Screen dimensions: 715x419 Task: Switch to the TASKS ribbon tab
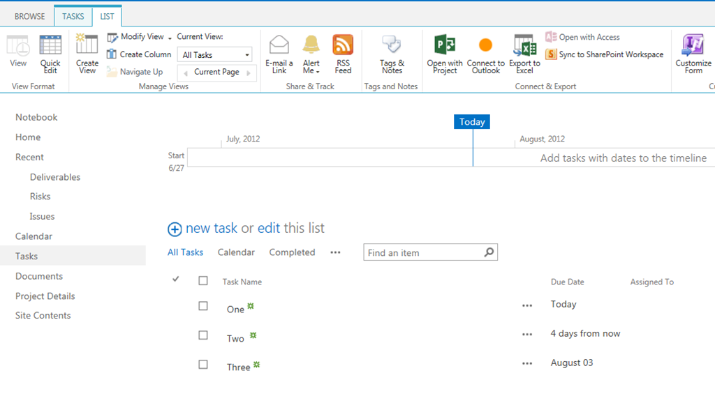tap(73, 16)
